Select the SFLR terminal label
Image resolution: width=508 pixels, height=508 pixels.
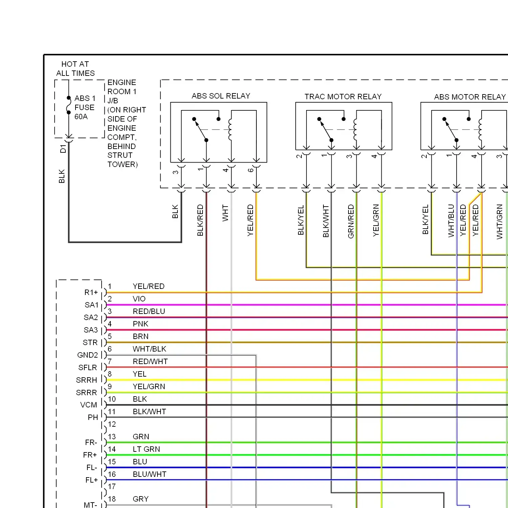click(87, 367)
